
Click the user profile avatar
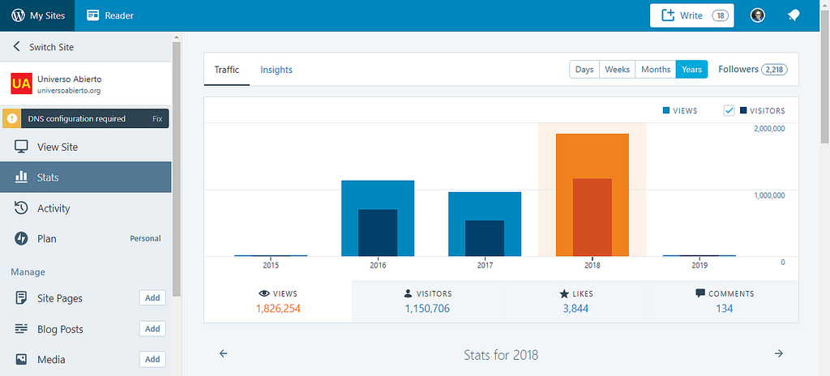(x=758, y=15)
